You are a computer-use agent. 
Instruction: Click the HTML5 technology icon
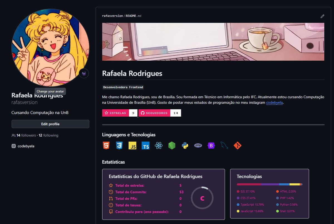pyautogui.click(x=106, y=145)
